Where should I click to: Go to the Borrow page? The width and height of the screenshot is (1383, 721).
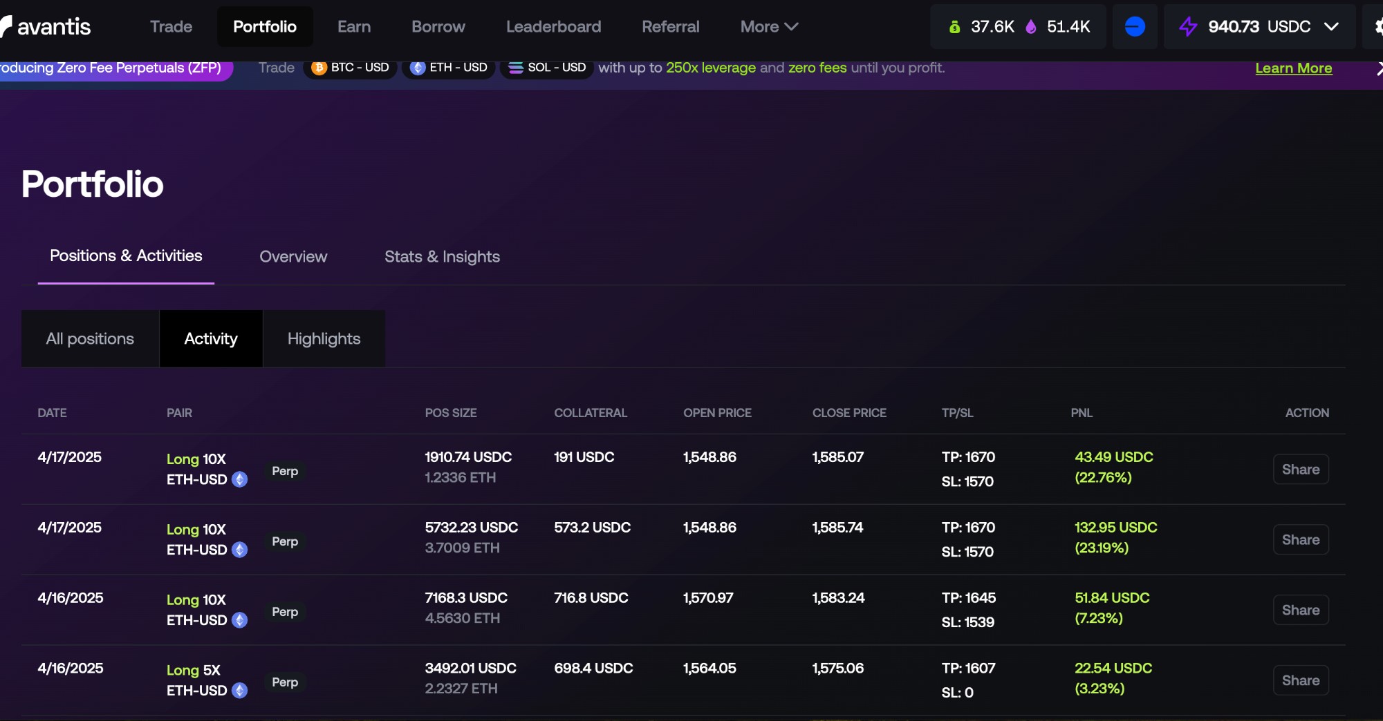click(438, 27)
